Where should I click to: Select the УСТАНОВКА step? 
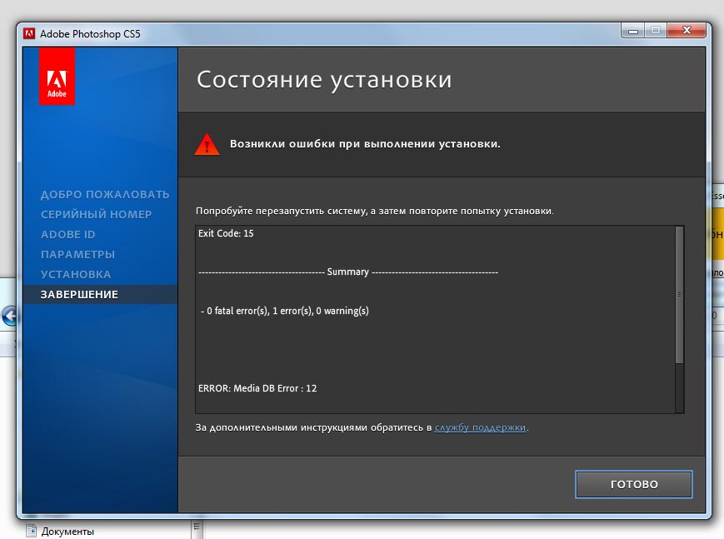(x=76, y=274)
